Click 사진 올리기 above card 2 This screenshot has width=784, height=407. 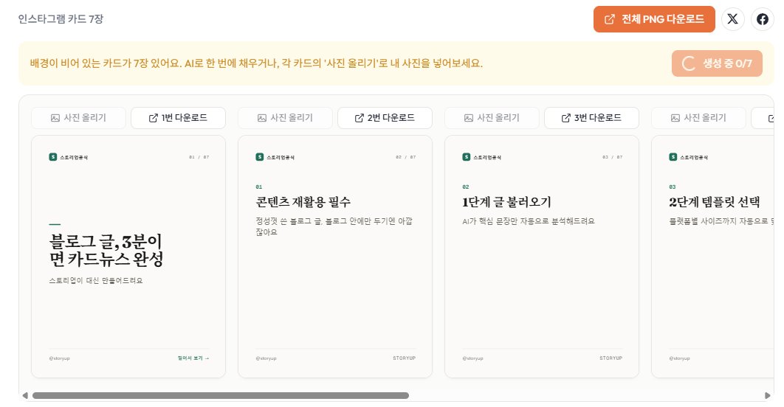[285, 118]
